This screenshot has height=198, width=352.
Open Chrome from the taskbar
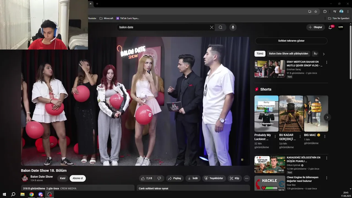pos(32,194)
